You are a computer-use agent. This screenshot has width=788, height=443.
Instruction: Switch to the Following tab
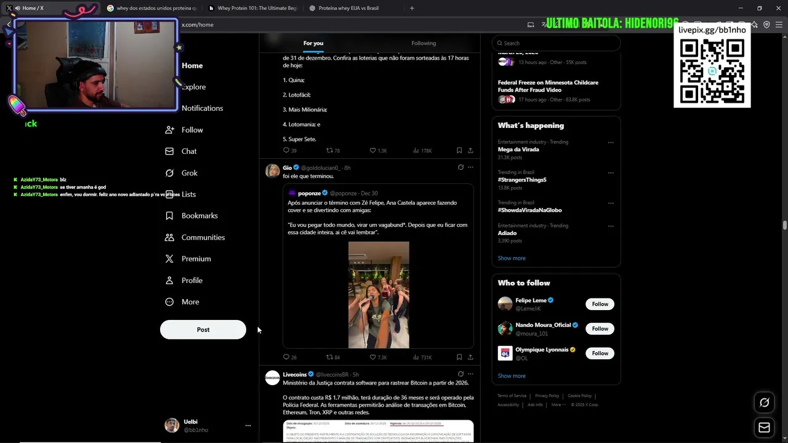tap(424, 43)
